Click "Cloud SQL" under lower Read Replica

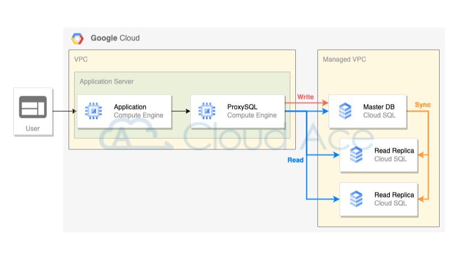click(x=390, y=203)
